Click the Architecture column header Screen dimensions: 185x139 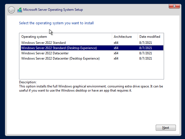125,37
